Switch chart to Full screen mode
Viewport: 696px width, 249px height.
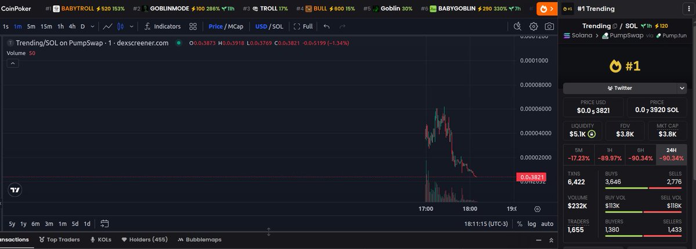click(x=303, y=26)
